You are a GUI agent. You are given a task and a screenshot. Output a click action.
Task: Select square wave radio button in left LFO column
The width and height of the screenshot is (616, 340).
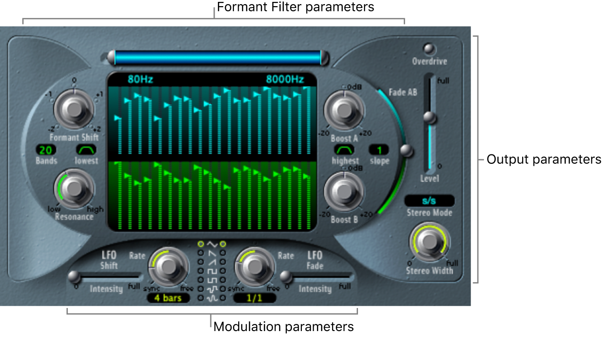coord(200,271)
